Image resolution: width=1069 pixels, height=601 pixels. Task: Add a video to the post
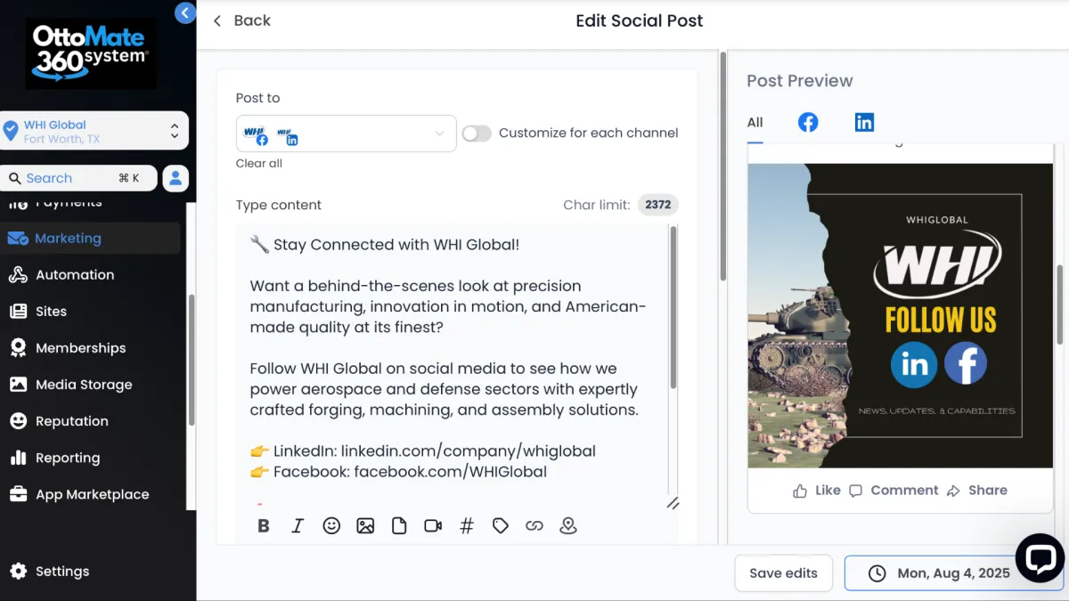pyautogui.click(x=433, y=526)
